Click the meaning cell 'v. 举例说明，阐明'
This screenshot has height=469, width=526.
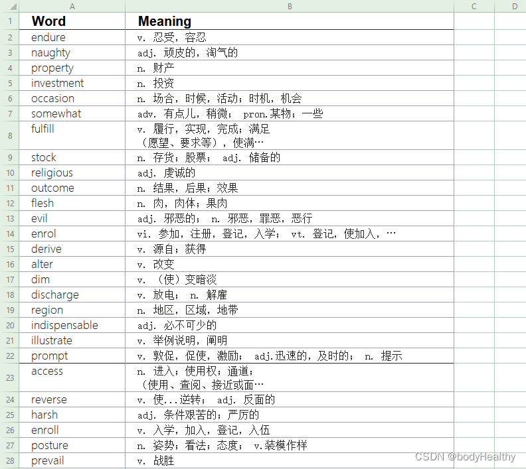[290, 340]
